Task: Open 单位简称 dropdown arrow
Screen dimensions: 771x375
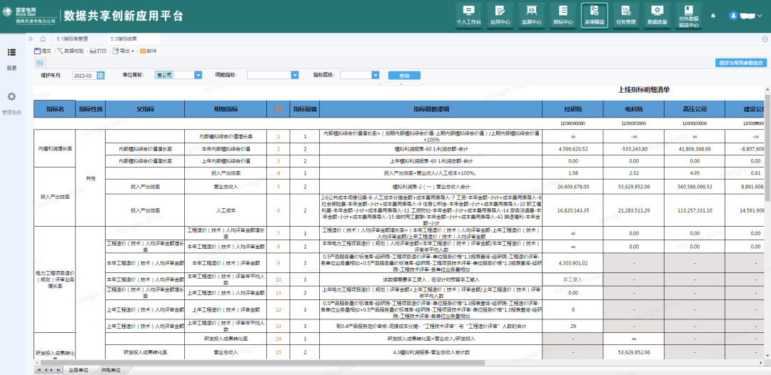Action: click(x=198, y=75)
